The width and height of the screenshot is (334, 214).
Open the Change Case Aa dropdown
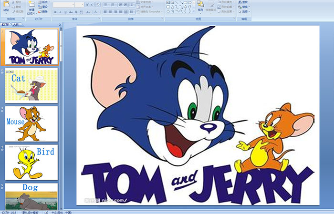coord(88,12)
